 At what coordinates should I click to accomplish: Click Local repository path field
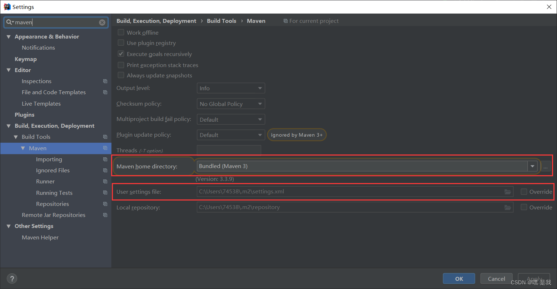[x=355, y=207]
